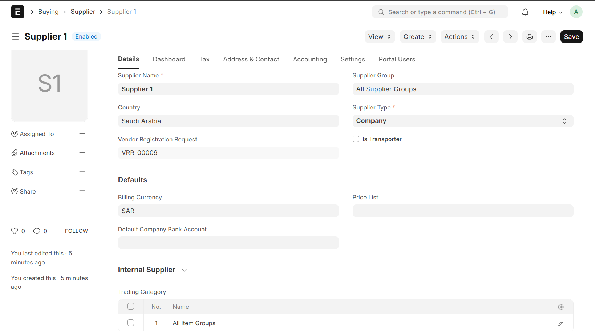Toggle the sidebar hamburger icon
The width and height of the screenshot is (595, 331).
(15, 37)
